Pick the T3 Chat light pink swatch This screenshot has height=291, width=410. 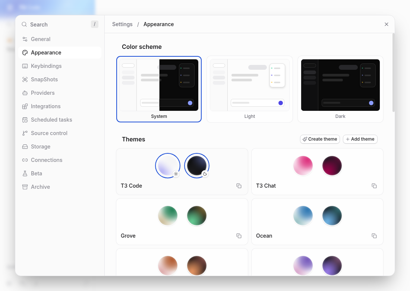point(303,166)
